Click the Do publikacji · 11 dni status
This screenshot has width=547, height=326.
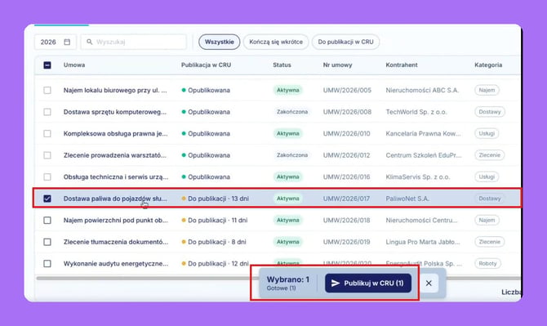click(215, 221)
